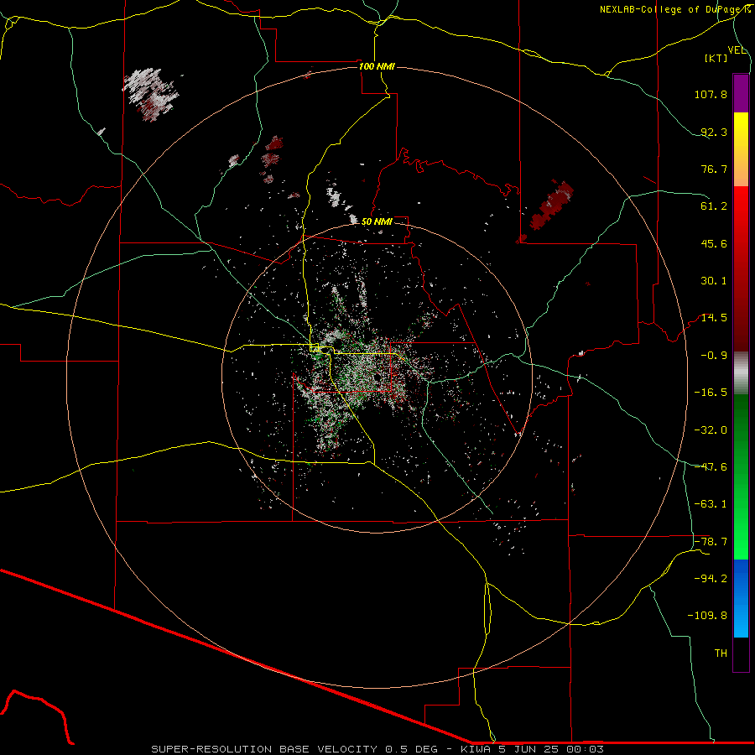Click the TH label under the color scale
This screenshot has width=755, height=755.
pos(721,653)
